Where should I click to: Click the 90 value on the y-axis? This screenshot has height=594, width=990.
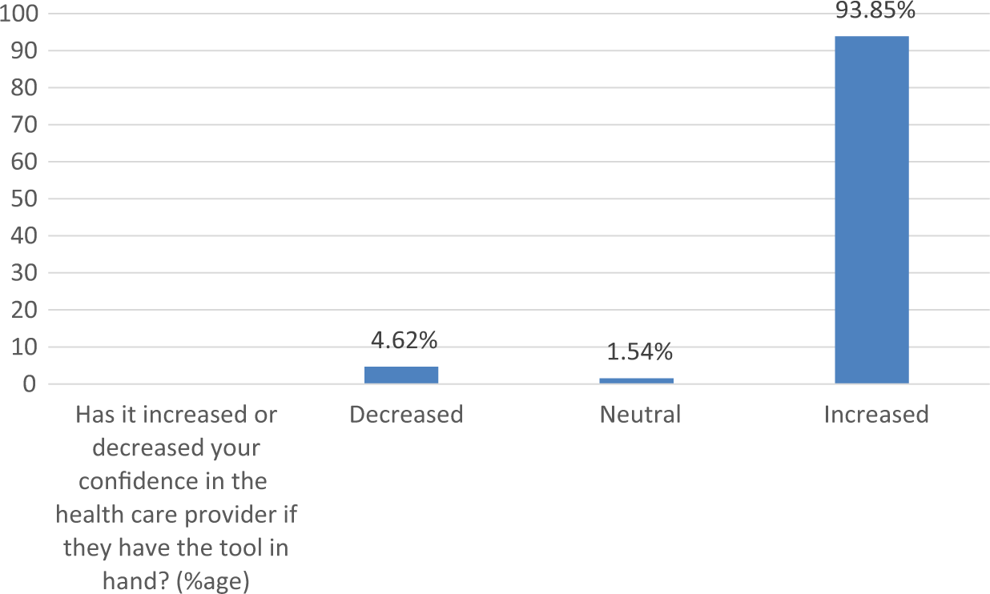point(24,51)
